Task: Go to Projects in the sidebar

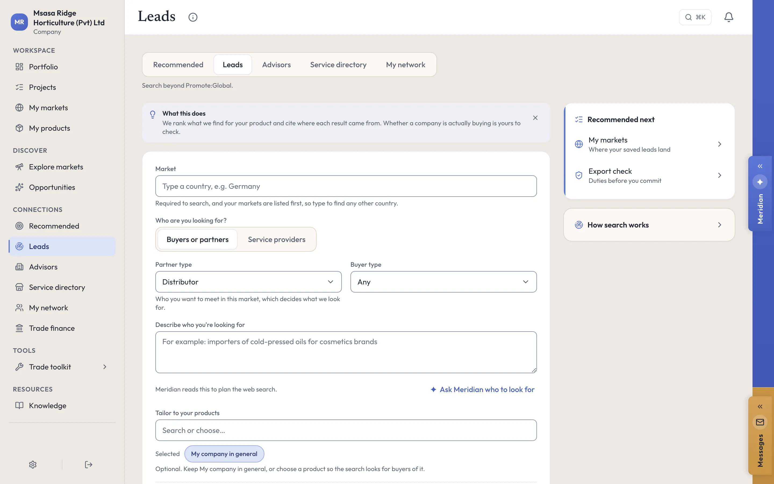Action: tap(62, 87)
